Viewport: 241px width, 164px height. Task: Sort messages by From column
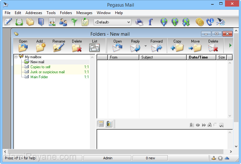(x=123, y=57)
